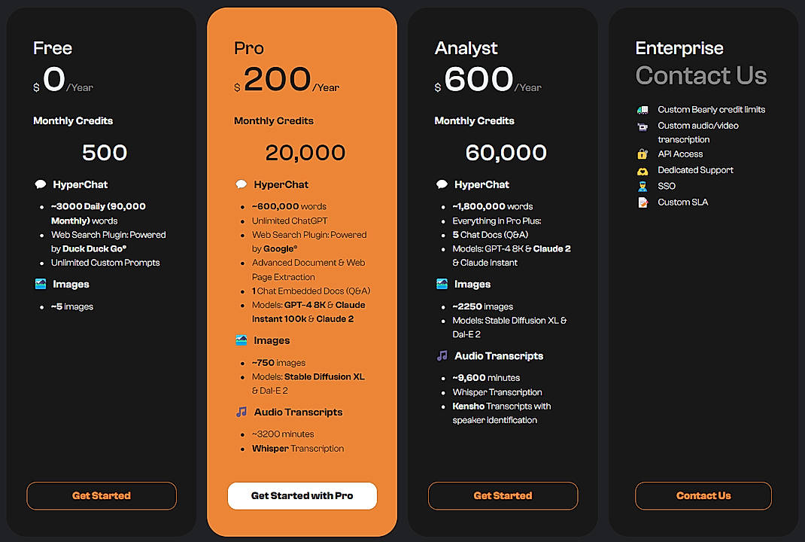Click the Images icon in the Free plan
Image resolution: width=805 pixels, height=542 pixels.
tap(41, 284)
